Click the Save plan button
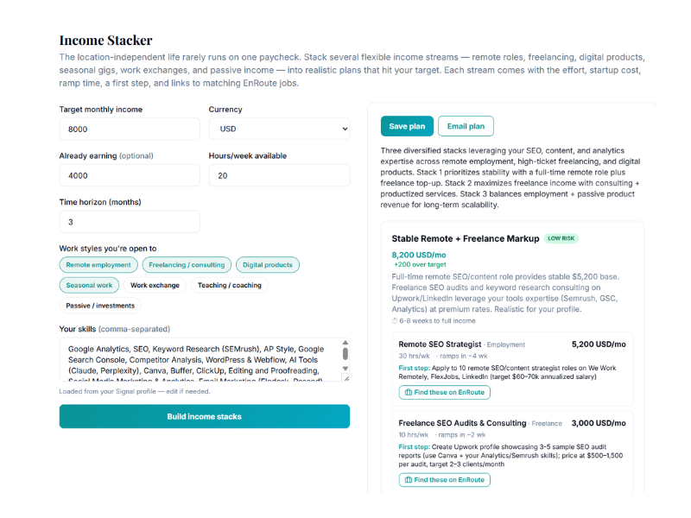The width and height of the screenshot is (691, 518). click(407, 126)
